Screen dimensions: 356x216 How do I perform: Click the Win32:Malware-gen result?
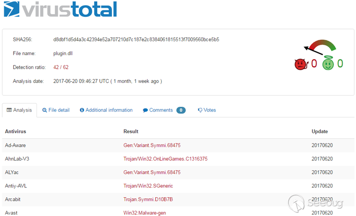coord(145,213)
